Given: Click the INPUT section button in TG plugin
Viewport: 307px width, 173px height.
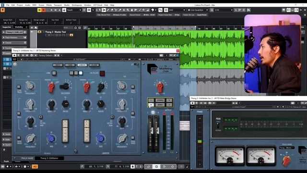Looking at the screenshot, I should [x=58, y=65].
